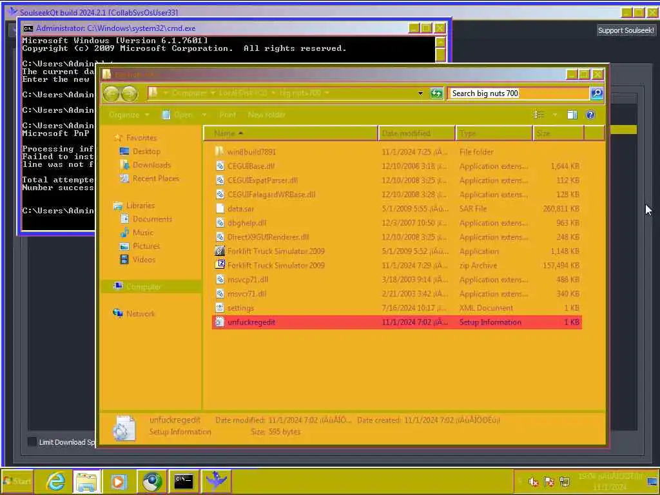Image resolution: width=660 pixels, height=495 pixels.
Task: Open Internet Explorer from the taskbar
Action: pyautogui.click(x=56, y=481)
